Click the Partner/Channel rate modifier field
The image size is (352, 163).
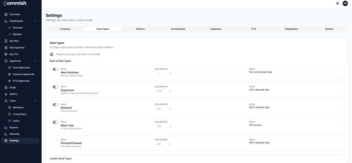click(x=162, y=144)
